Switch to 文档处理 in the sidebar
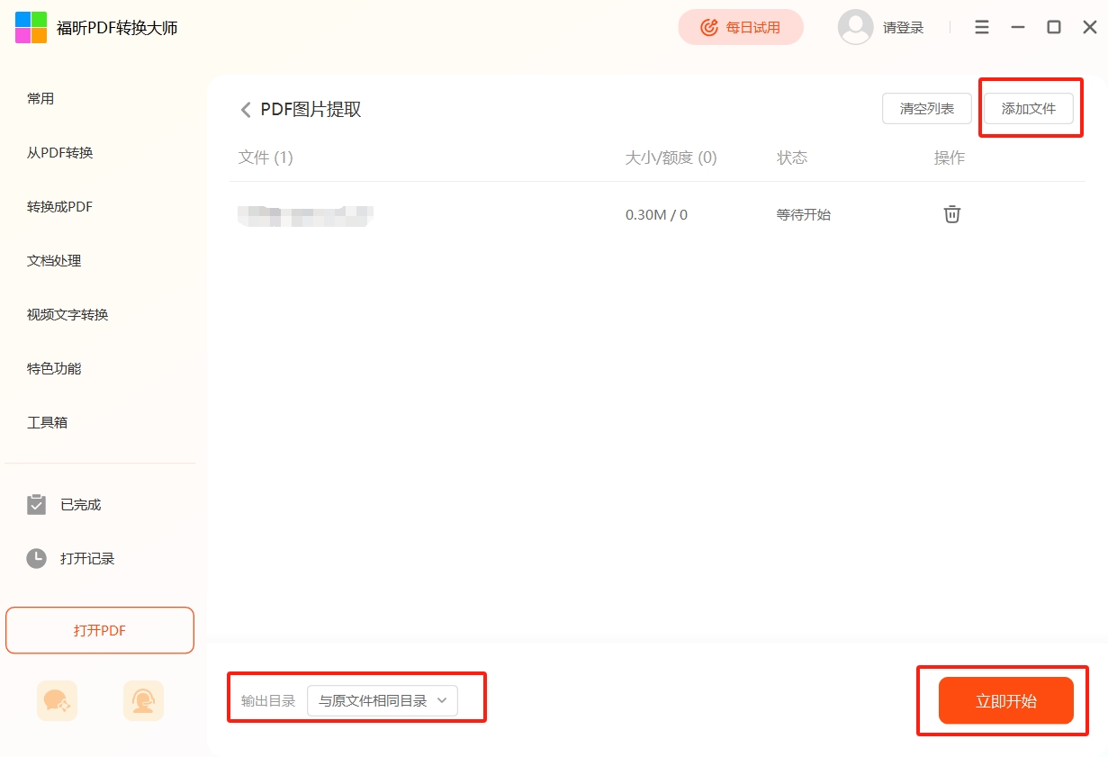 54,261
